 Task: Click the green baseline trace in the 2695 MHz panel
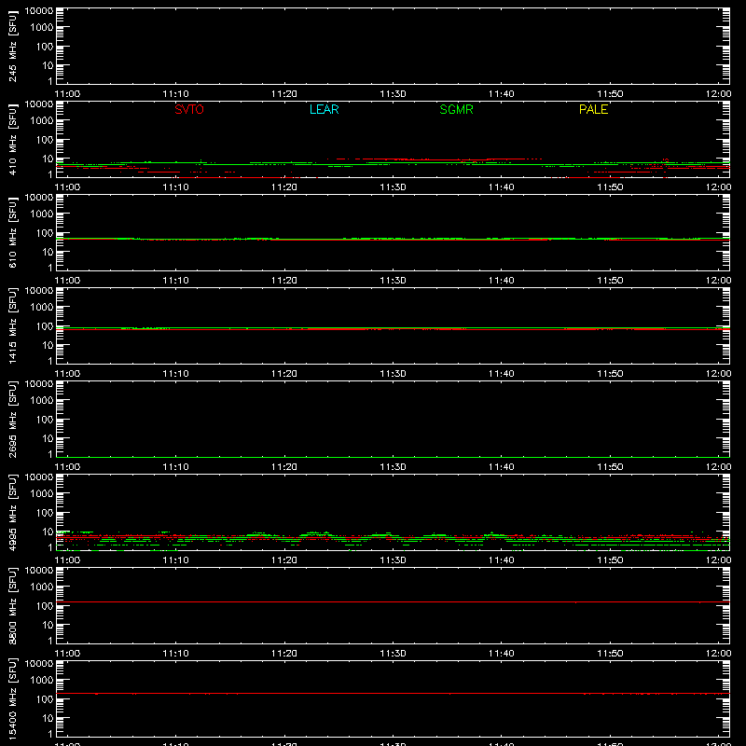point(393,457)
